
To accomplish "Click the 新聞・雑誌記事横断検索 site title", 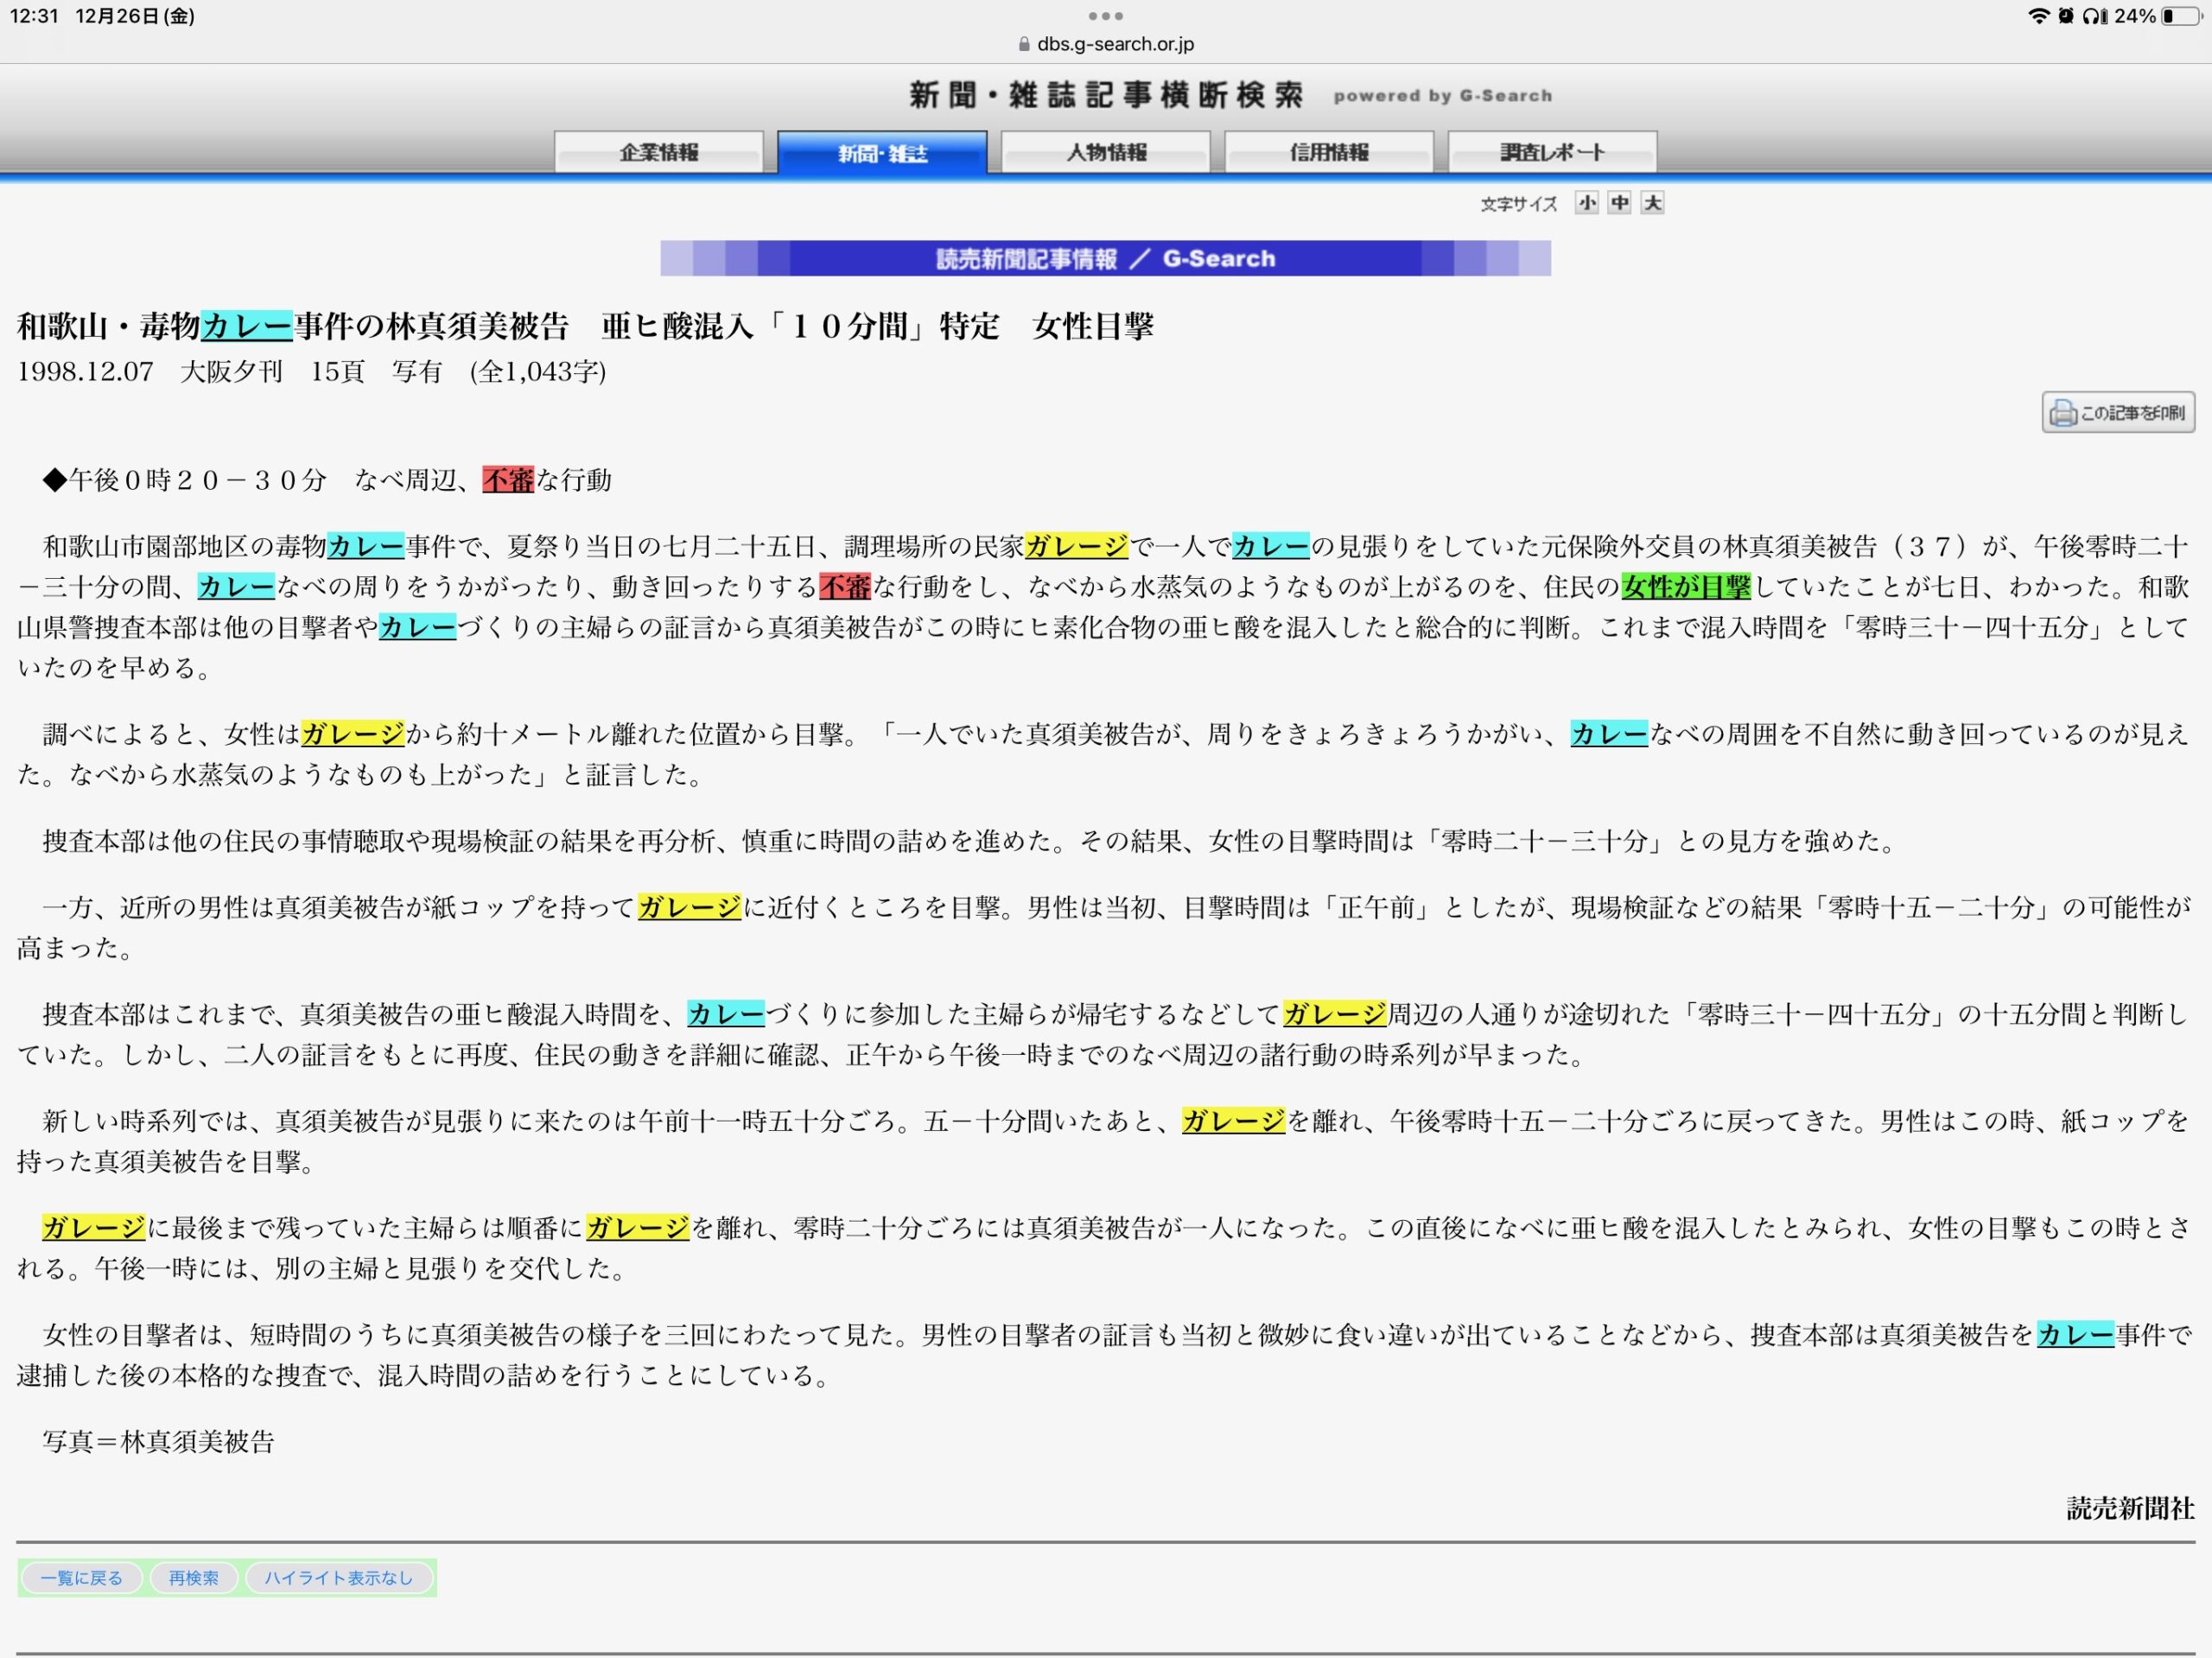I will click(1105, 95).
